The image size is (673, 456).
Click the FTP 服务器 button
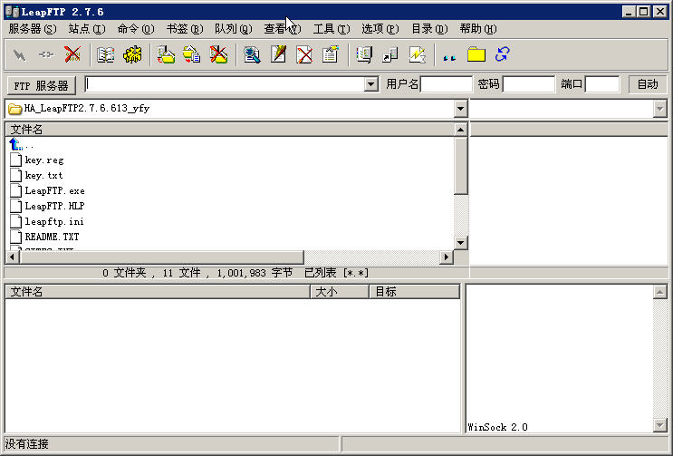point(42,85)
